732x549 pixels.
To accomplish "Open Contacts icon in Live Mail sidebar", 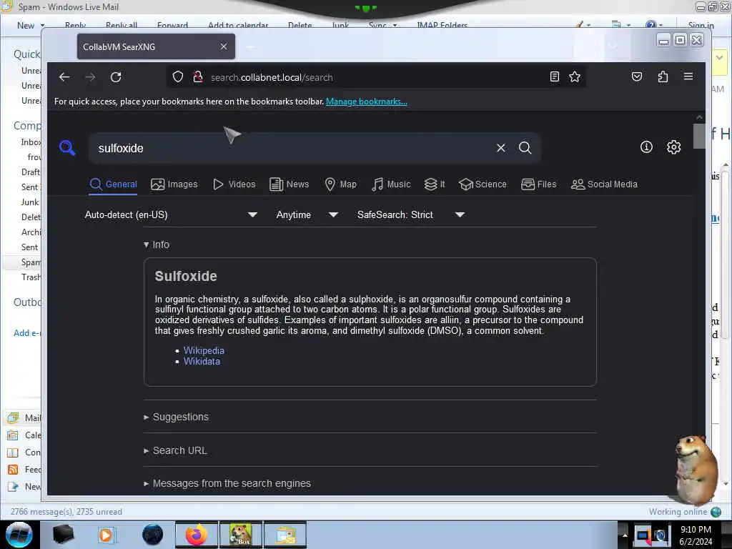I will 13,452.
